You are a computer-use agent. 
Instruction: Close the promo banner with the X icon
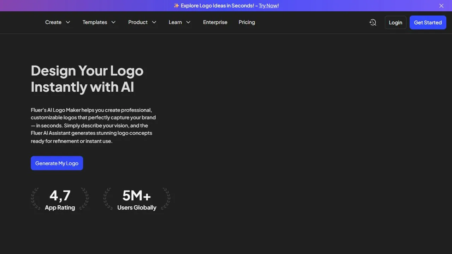tap(441, 6)
